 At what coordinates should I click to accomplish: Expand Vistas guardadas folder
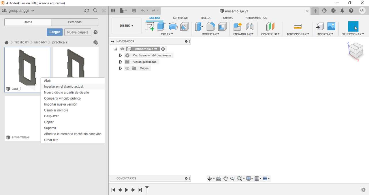pyautogui.click(x=121, y=62)
